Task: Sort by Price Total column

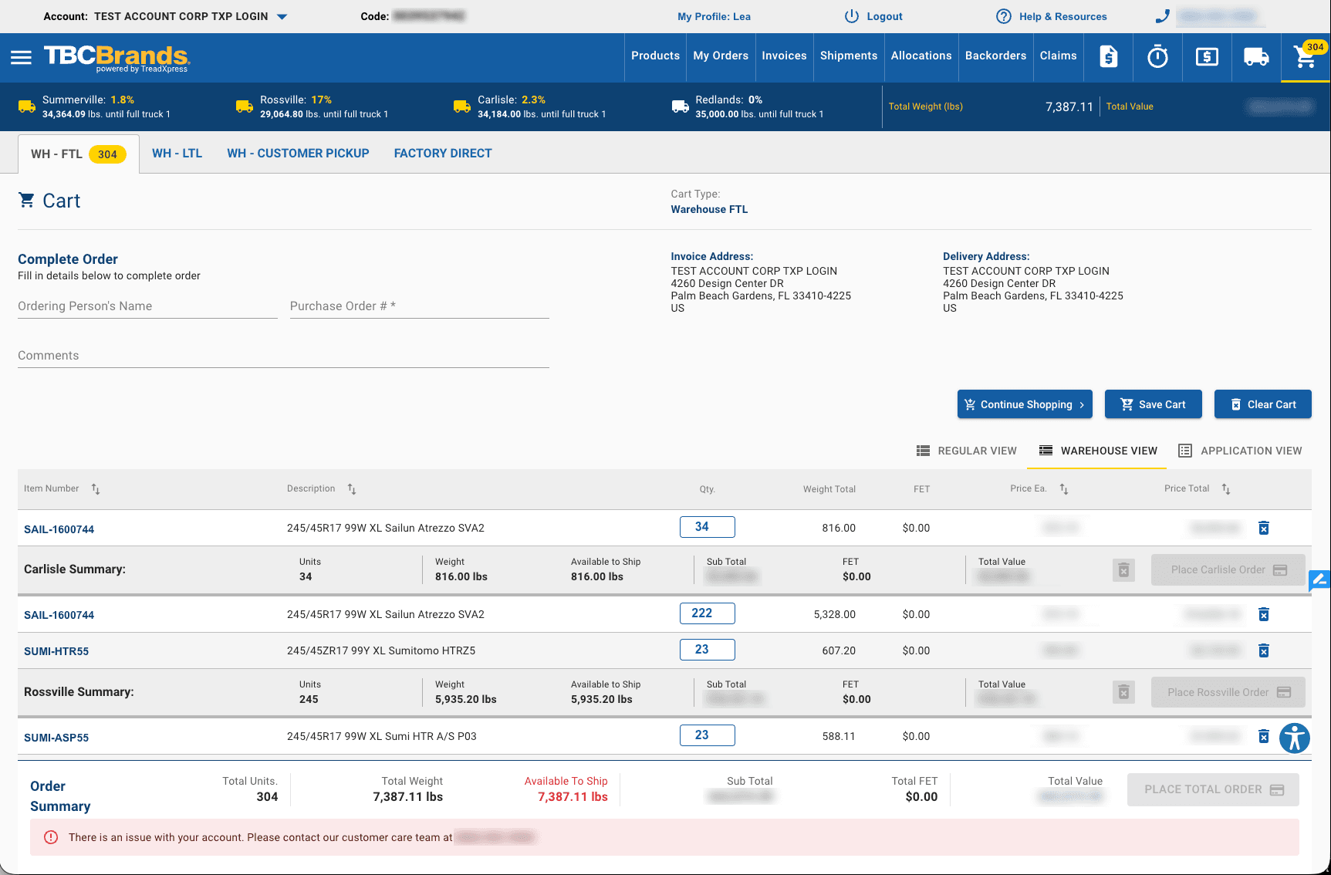Action: [x=1226, y=489]
